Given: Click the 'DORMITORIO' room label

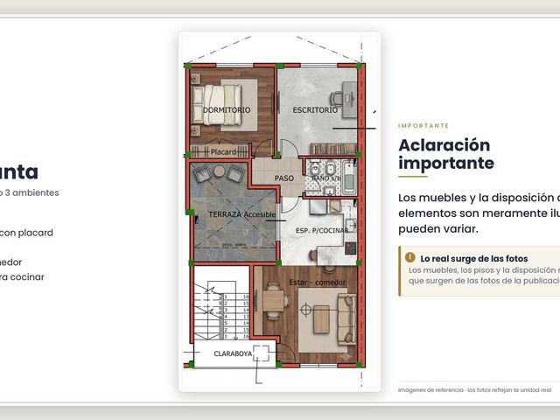Looking at the screenshot, I should point(227,110).
